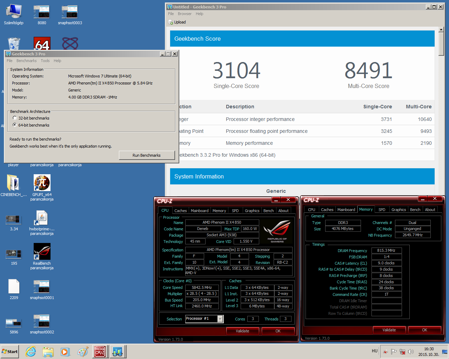Click the Upload toolbar icon in Geekbench
This screenshot has width=449, height=359.
[177, 22]
